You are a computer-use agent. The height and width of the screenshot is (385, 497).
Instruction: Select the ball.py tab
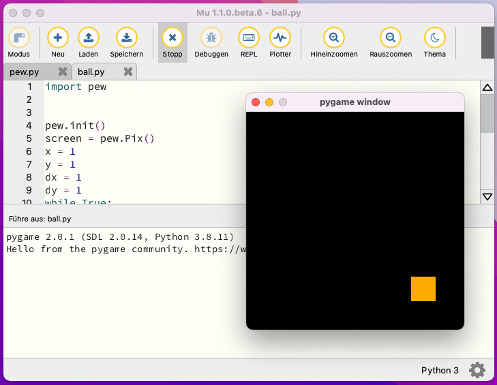point(91,72)
